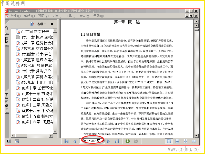The height and width of the screenshot is (154, 205).
Task: Open bookmark 10第十章 工程环境
Action: coord(34,88)
